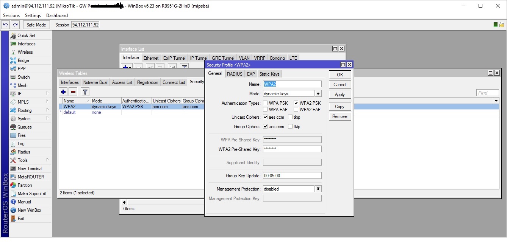Image resolution: width=507 pixels, height=245 pixels.
Task: Expand the Routing submenu in sidebar
Action: pos(47,110)
